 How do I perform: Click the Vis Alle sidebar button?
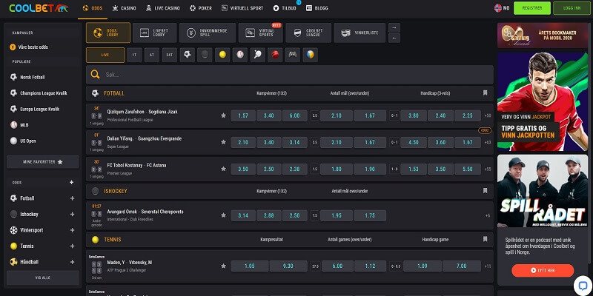point(43,277)
